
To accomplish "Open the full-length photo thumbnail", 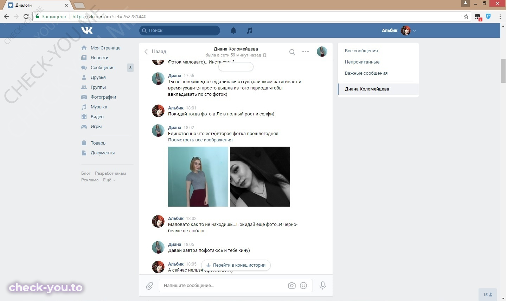I will click(198, 176).
